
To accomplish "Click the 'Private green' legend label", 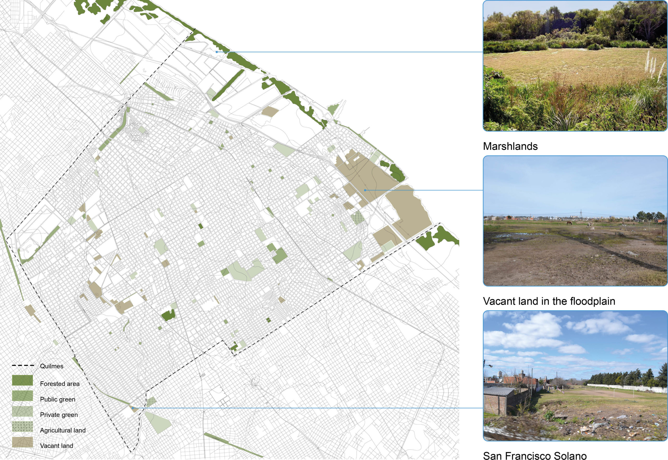I will point(59,415).
